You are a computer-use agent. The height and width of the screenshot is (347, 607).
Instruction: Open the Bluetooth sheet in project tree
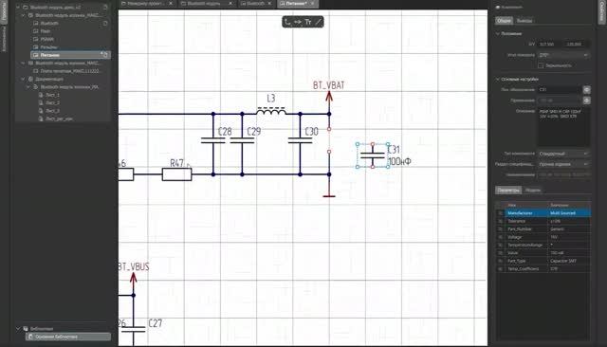point(49,23)
